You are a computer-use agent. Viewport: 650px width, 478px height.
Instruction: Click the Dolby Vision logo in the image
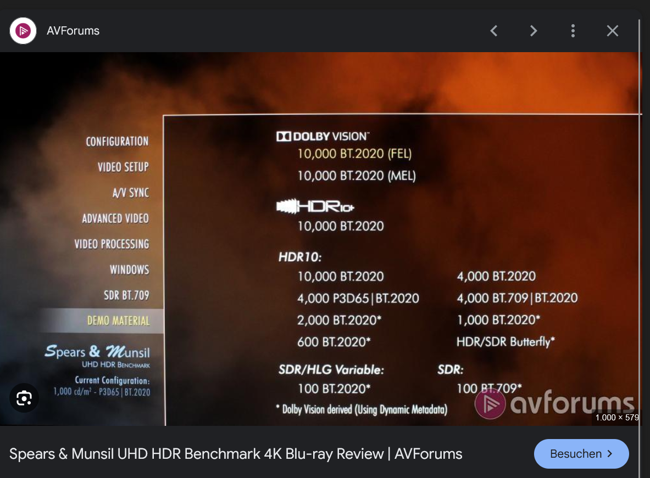click(x=323, y=136)
